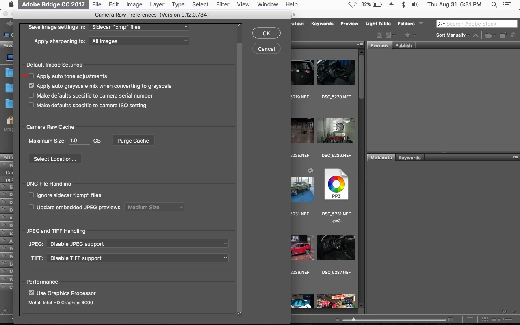Select the Metadata panel tab

[x=381, y=158]
